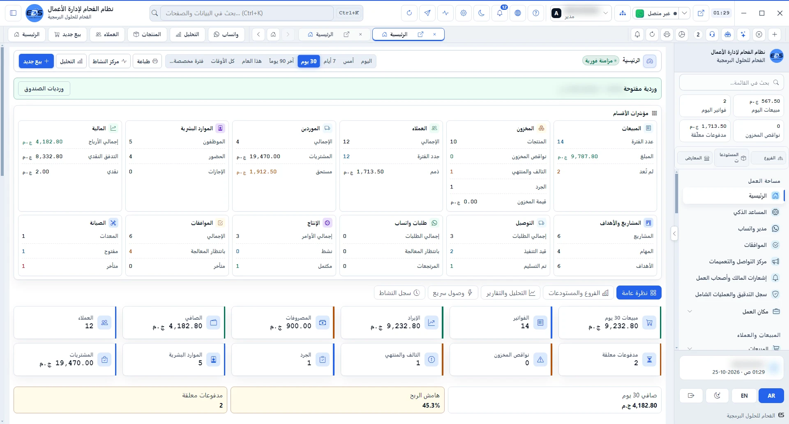Open واتساب shortcut in quick bar
This screenshot has height=424, width=789.
[x=226, y=35]
